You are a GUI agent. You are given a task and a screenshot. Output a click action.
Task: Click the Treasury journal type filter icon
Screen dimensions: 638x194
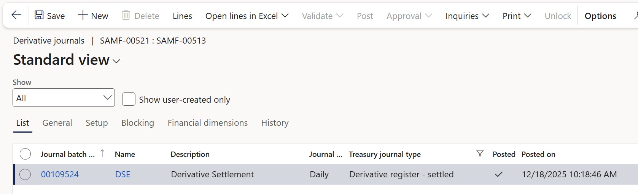480,153
